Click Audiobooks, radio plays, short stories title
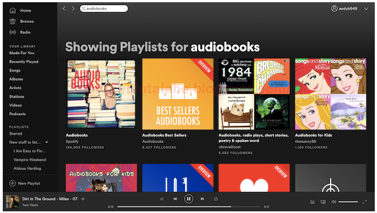Image resolution: width=377 pixels, height=213 pixels. [253, 138]
